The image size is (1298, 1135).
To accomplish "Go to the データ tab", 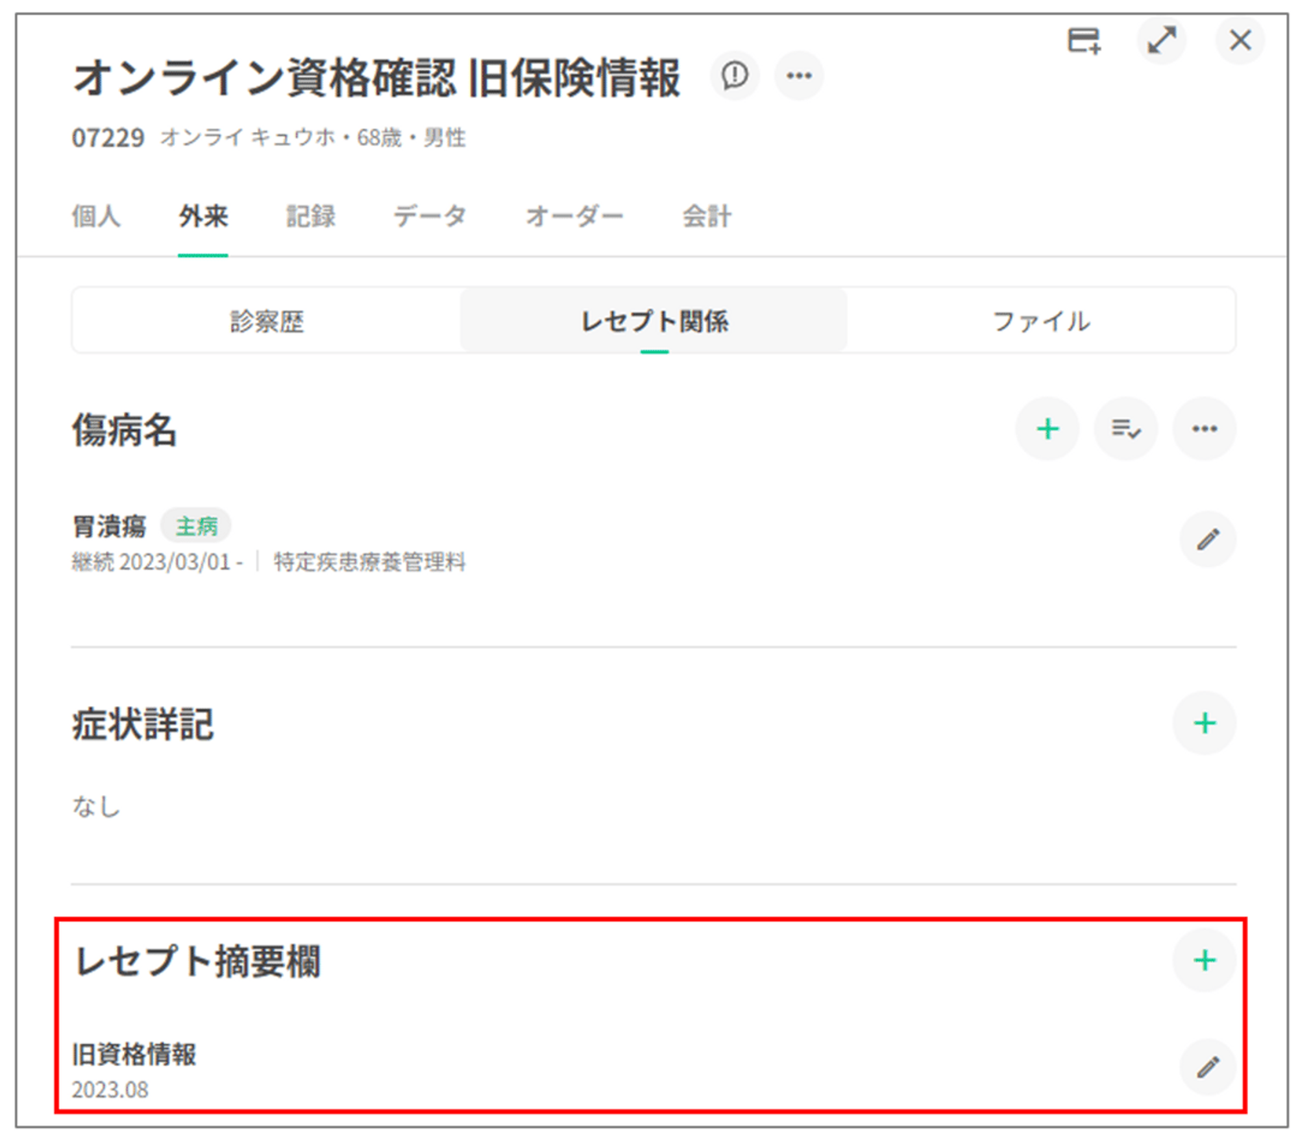I will click(430, 216).
